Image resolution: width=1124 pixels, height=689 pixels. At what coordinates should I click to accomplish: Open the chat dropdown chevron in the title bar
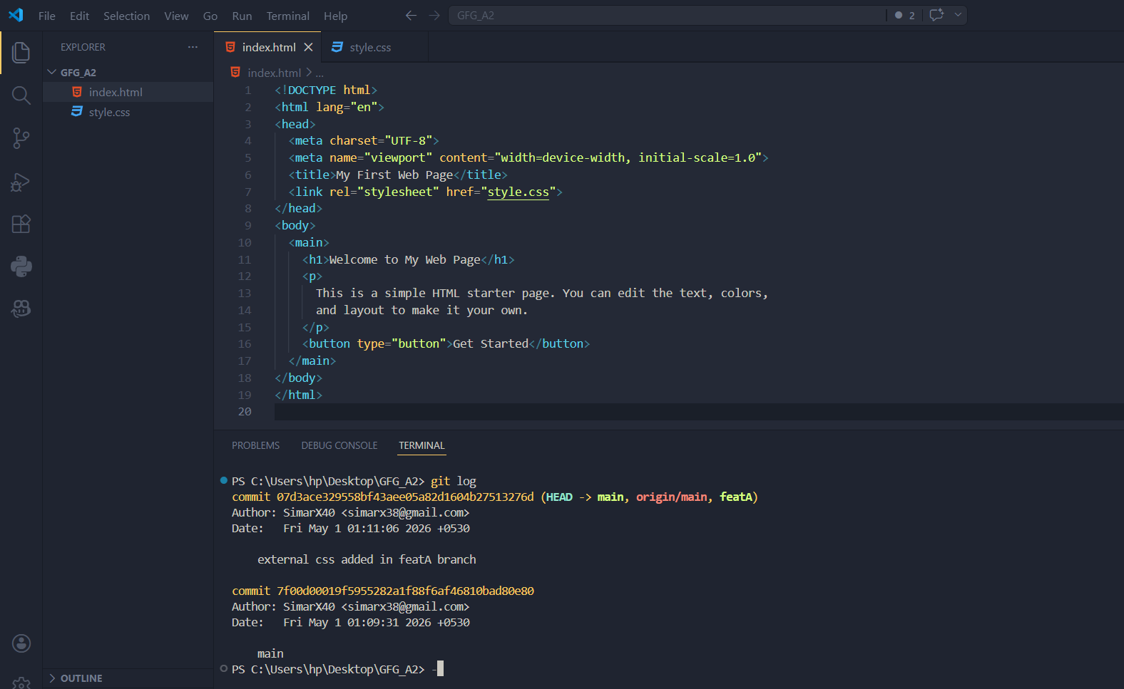(x=958, y=15)
